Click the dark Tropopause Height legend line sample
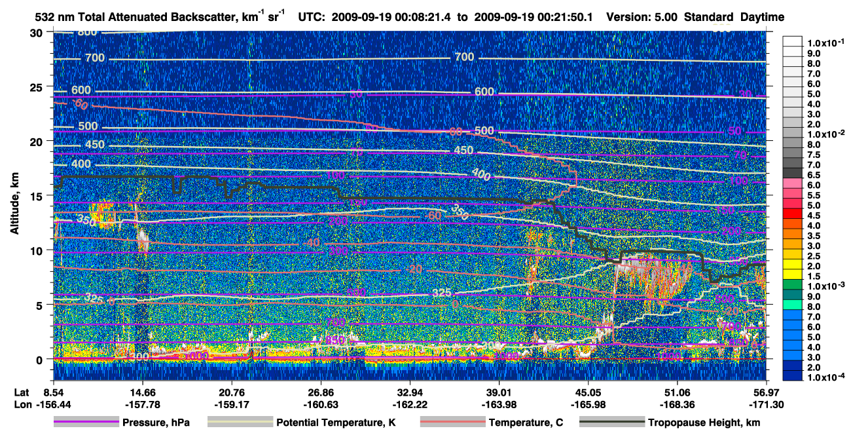Viewport: 851px width, 437px height. pyautogui.click(x=611, y=423)
